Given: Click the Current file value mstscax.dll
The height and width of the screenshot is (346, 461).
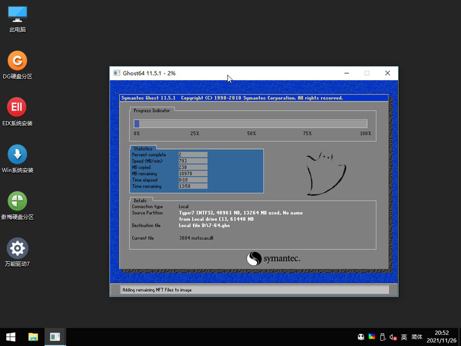Looking at the screenshot, I should pos(197,238).
